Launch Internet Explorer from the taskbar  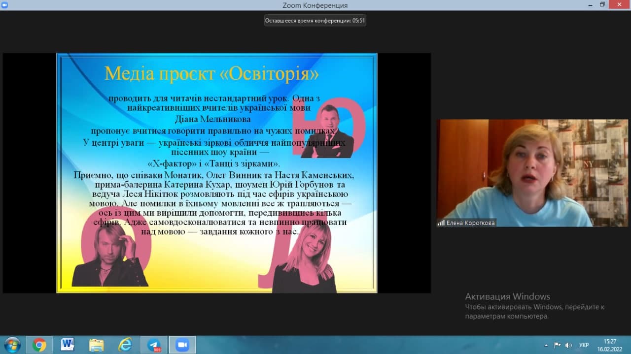(125, 345)
